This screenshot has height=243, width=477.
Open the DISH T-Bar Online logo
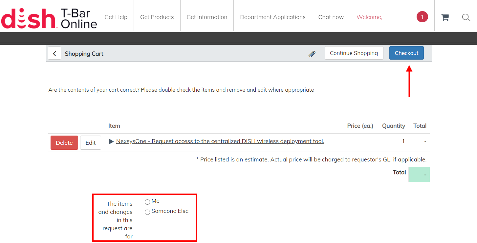coord(49,18)
